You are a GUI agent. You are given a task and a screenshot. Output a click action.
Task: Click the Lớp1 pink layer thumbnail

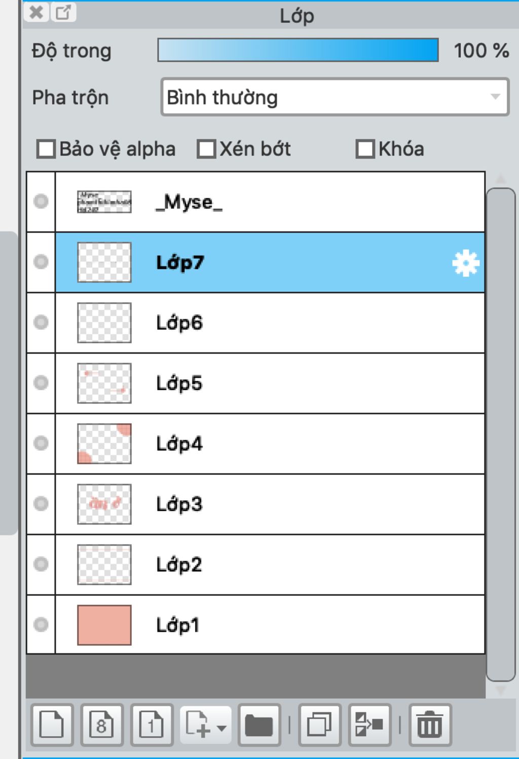pyautogui.click(x=104, y=625)
